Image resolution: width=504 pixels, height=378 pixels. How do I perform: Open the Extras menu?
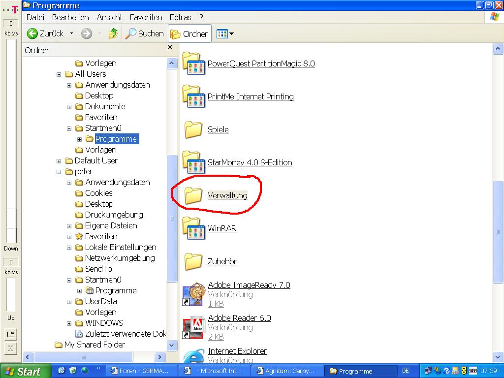tap(180, 17)
